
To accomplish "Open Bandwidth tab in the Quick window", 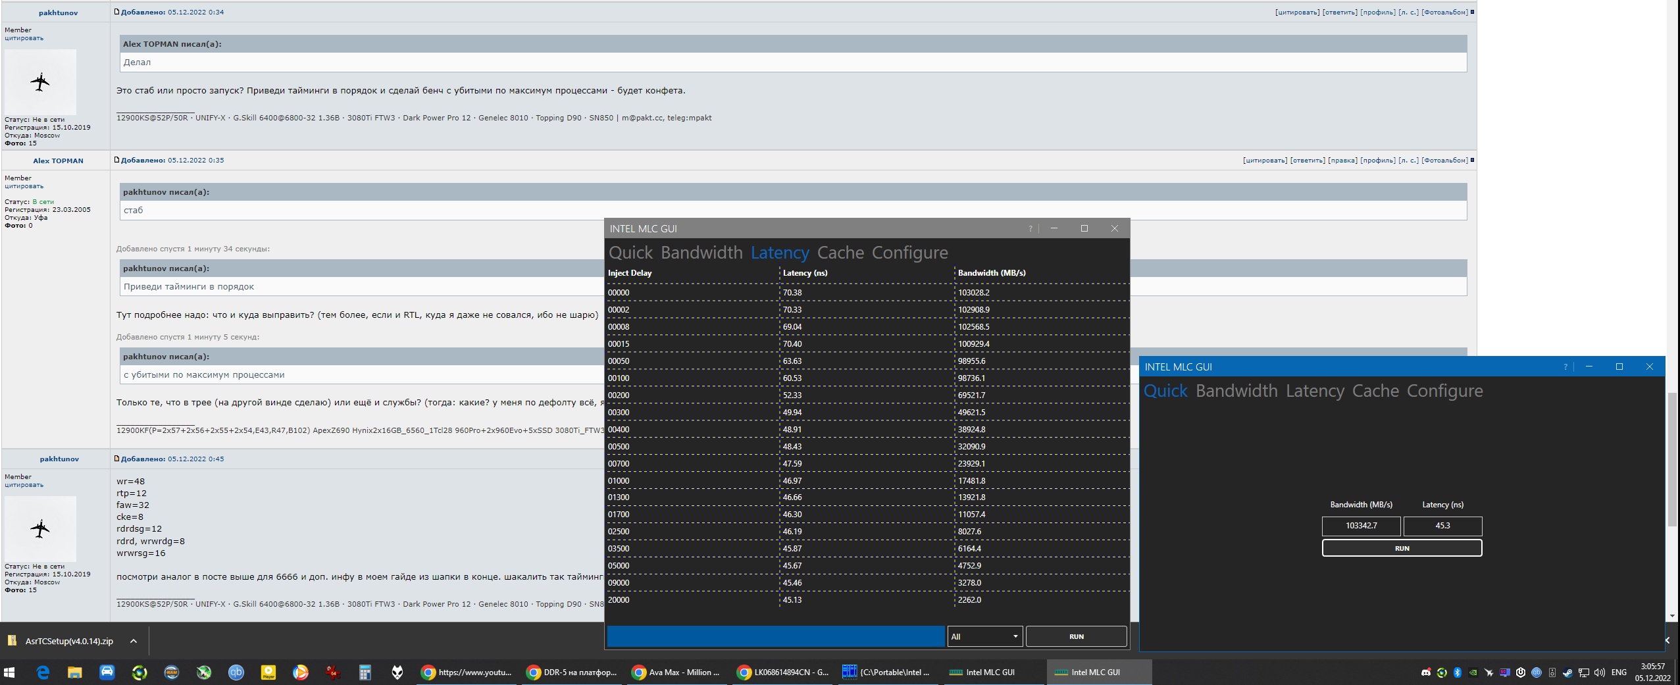I will pyautogui.click(x=1236, y=391).
